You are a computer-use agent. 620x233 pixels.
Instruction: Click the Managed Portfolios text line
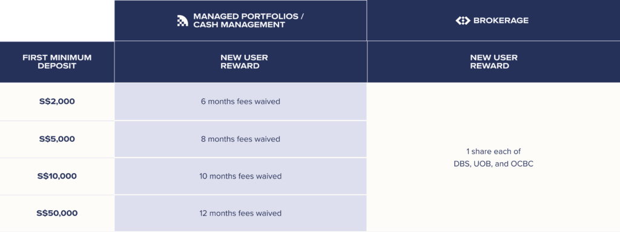tap(248, 16)
